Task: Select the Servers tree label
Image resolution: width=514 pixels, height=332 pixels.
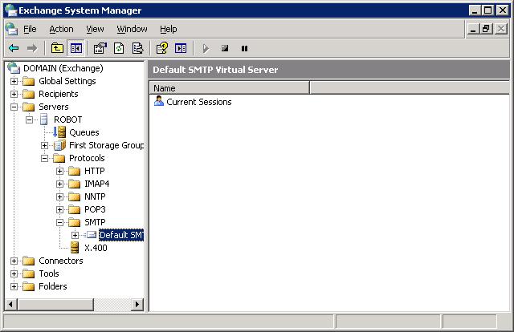Action: [54, 107]
